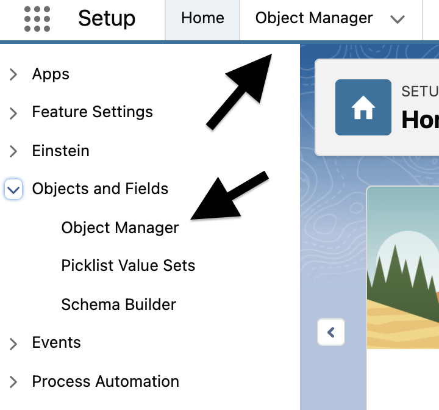Click the blue Setup Home house icon
439x410 pixels.
click(363, 107)
